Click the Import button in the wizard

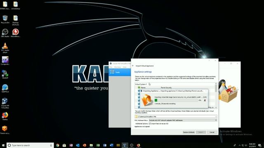coord(201,132)
